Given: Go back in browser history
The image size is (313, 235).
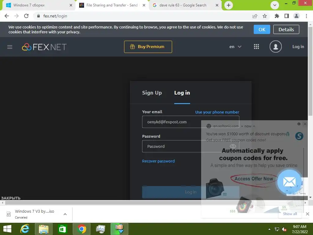Looking at the screenshot, I should 7,16.
